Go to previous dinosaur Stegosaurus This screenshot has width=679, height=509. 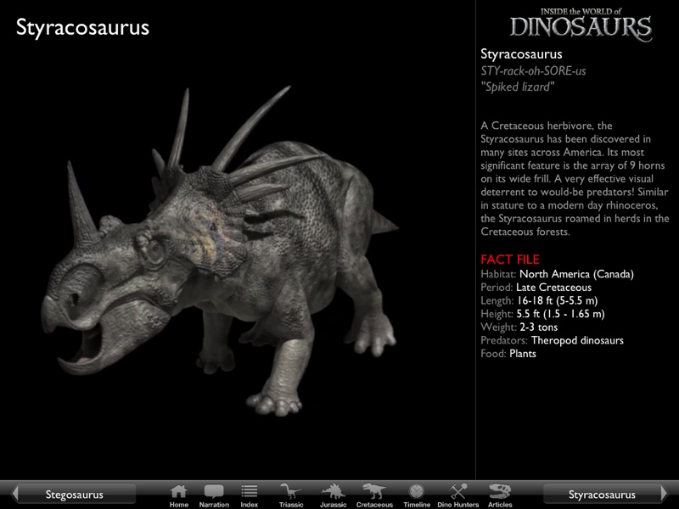(74, 494)
